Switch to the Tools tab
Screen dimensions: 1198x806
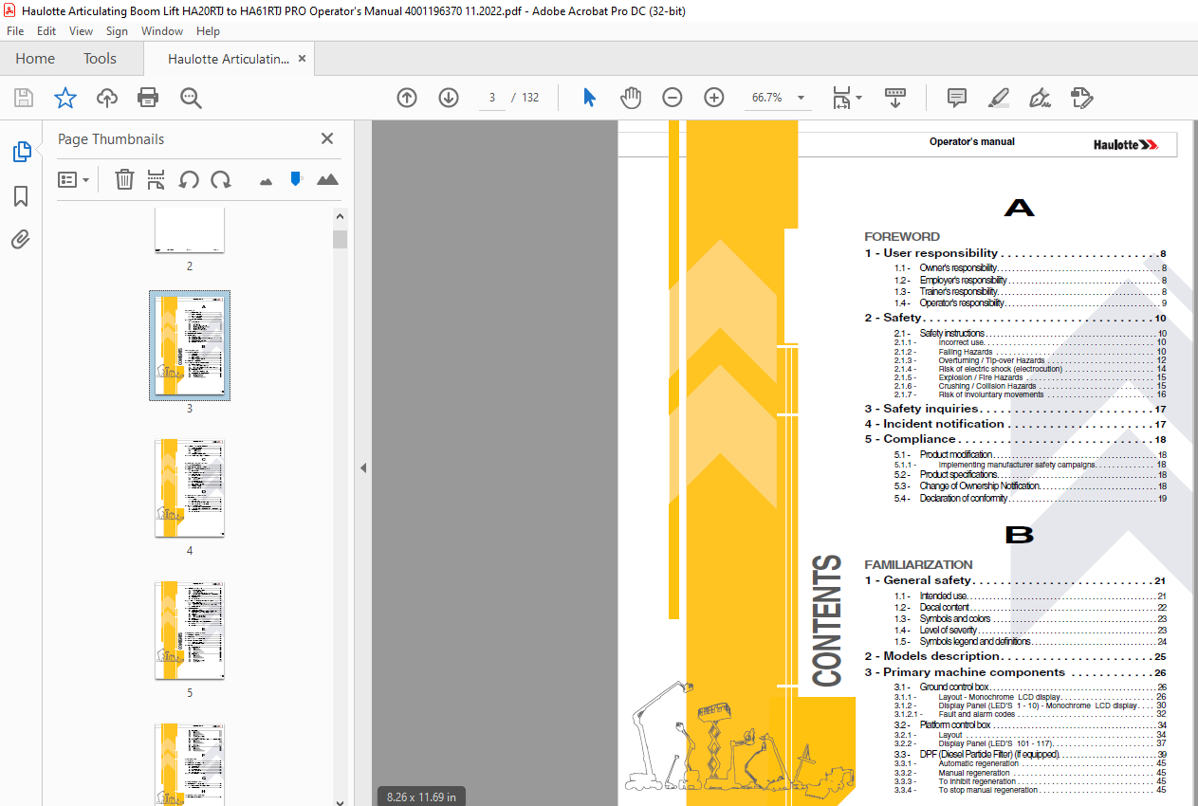tap(100, 59)
